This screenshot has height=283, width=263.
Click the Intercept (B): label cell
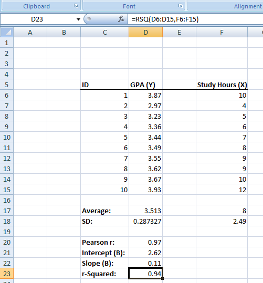point(104,253)
